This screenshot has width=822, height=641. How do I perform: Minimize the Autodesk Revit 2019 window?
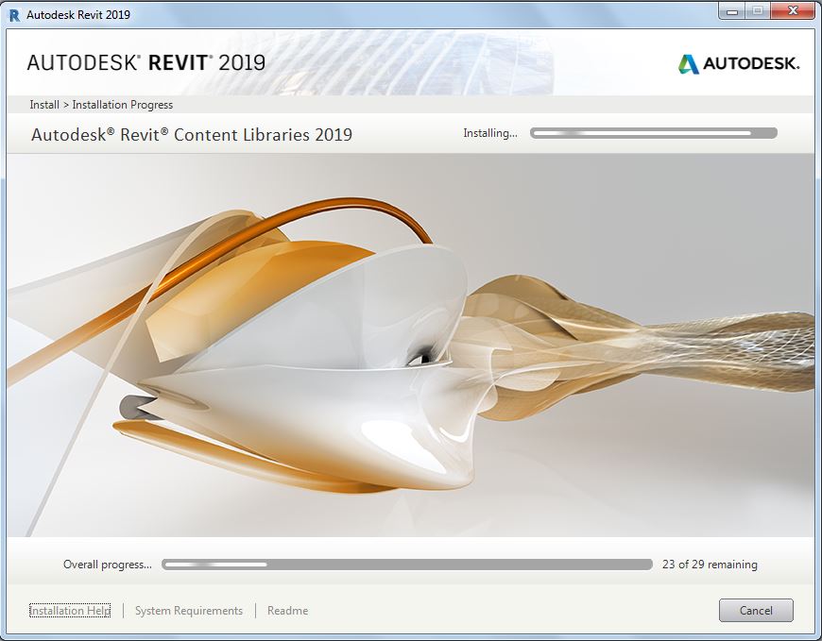tap(732, 11)
